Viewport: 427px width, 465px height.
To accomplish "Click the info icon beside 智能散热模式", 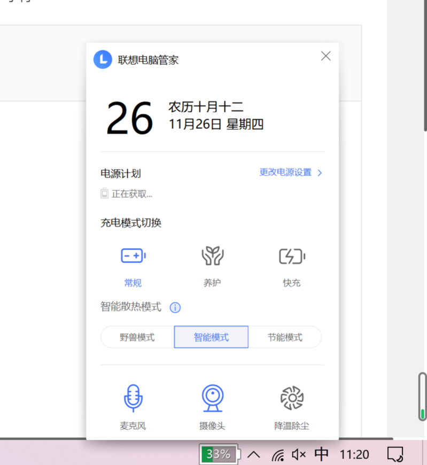I will pyautogui.click(x=175, y=307).
